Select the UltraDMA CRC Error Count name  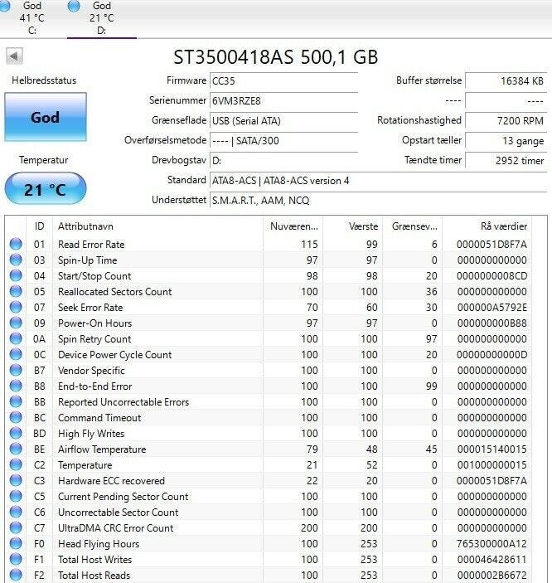pos(115,528)
